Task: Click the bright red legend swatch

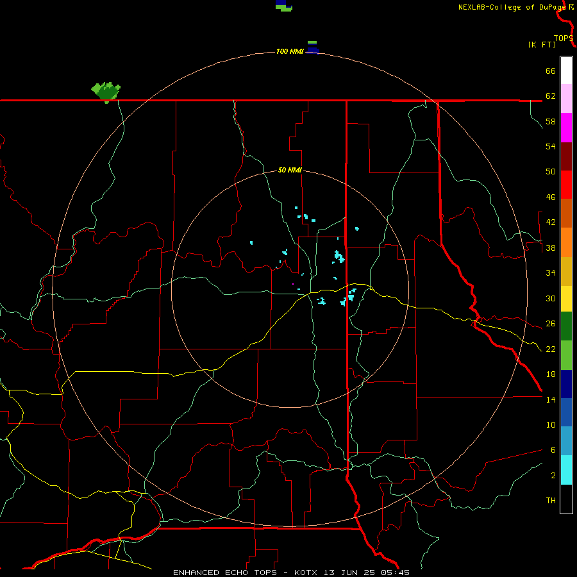Action: point(566,185)
